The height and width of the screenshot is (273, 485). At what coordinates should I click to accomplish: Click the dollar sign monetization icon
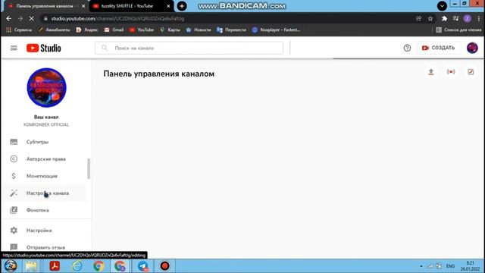(14, 176)
